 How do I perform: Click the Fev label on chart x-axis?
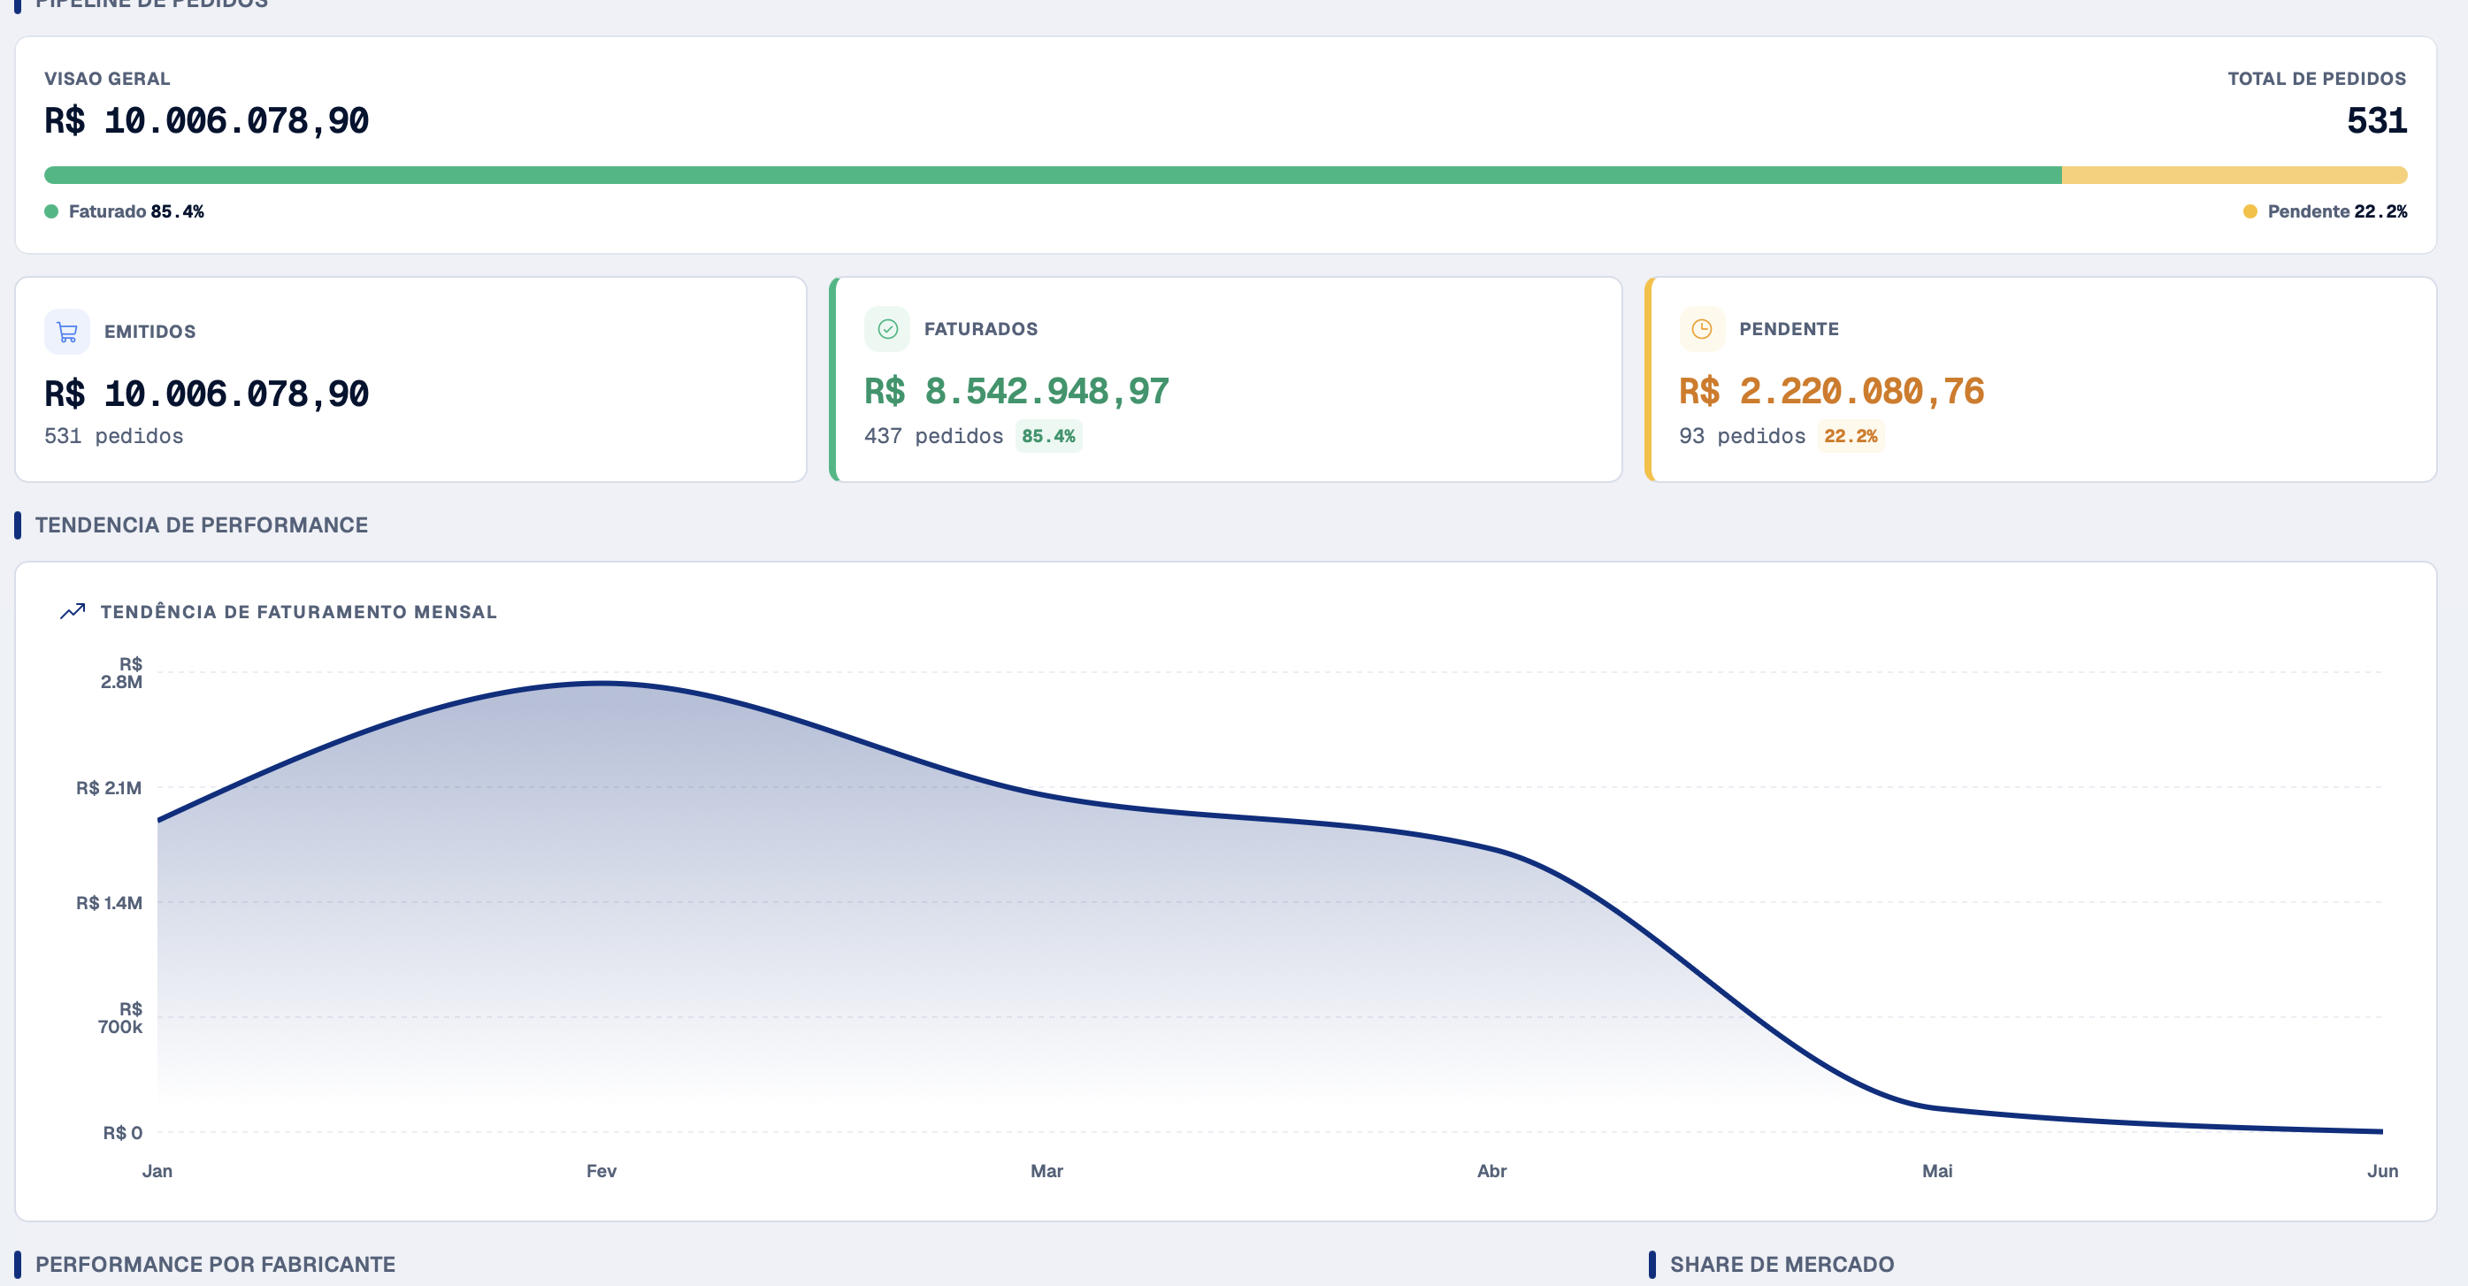point(602,1171)
